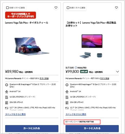The width and height of the screenshot is (125, 134).
Task: Click display icon beside 12.7" 3K spec left card
Action: [x=6, y=108]
